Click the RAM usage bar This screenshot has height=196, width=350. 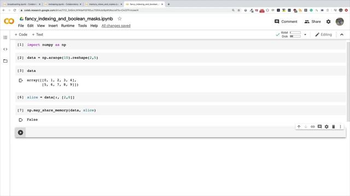tap(295, 33)
